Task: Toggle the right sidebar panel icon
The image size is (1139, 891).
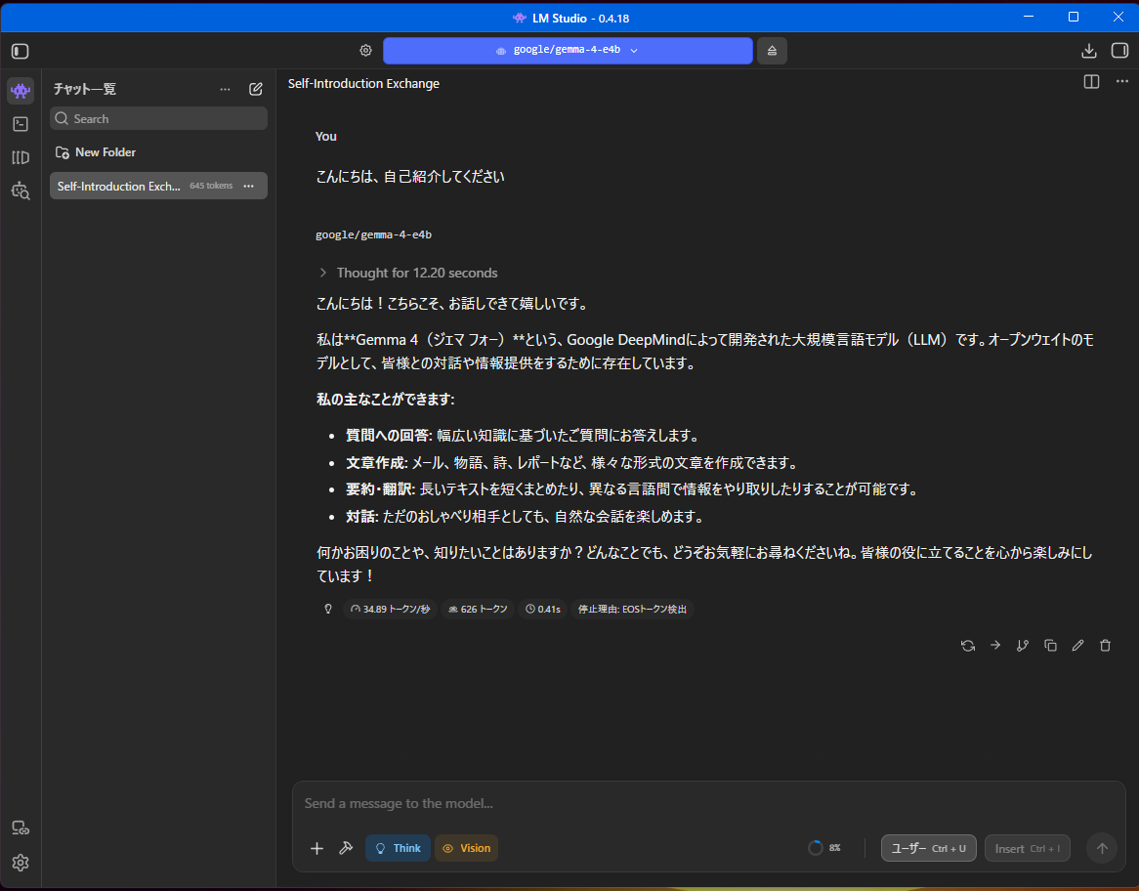Action: [x=1119, y=51]
